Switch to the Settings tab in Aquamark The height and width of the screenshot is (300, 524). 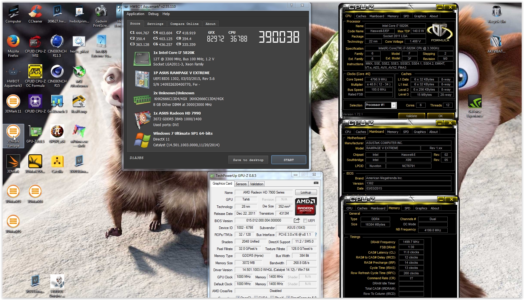(x=155, y=24)
